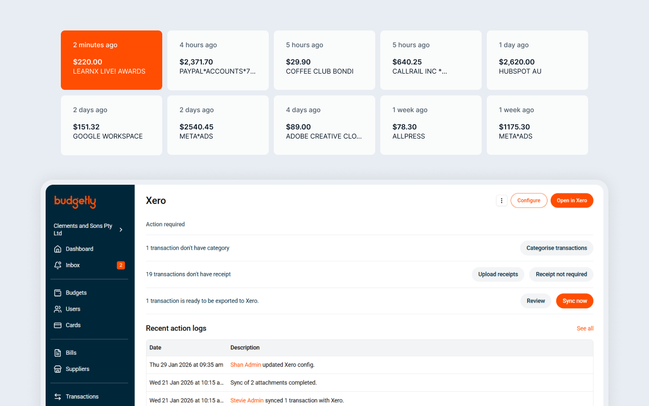Open Transactions using the arrows icon
Image resolution: width=649 pixels, height=406 pixels.
coord(57,396)
